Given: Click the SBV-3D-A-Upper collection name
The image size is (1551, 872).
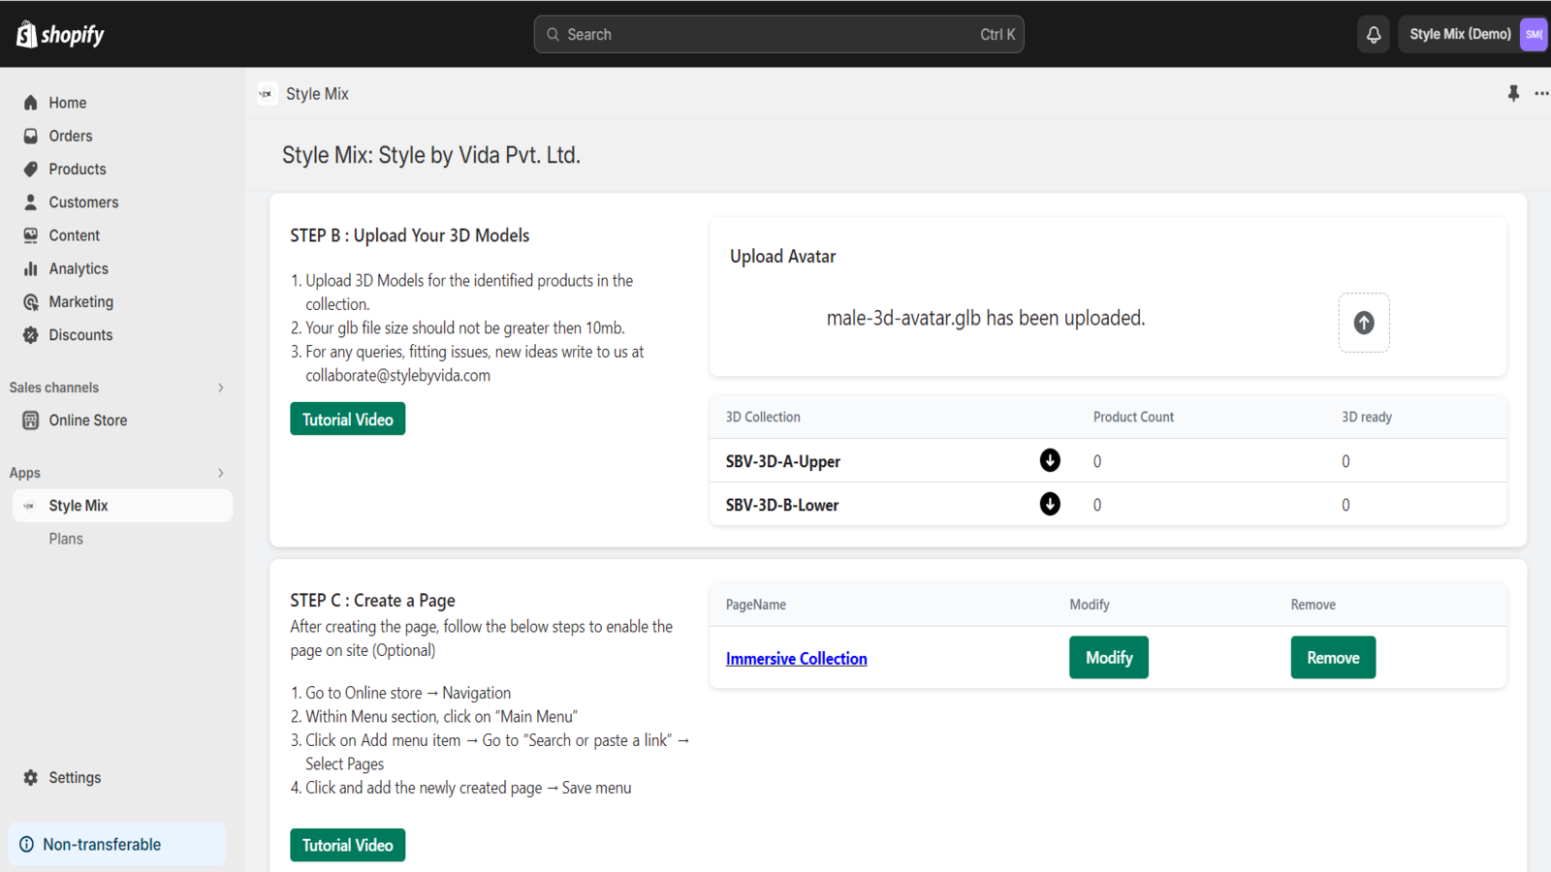Looking at the screenshot, I should [x=782, y=462].
